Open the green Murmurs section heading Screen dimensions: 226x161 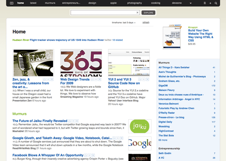pos(19,114)
